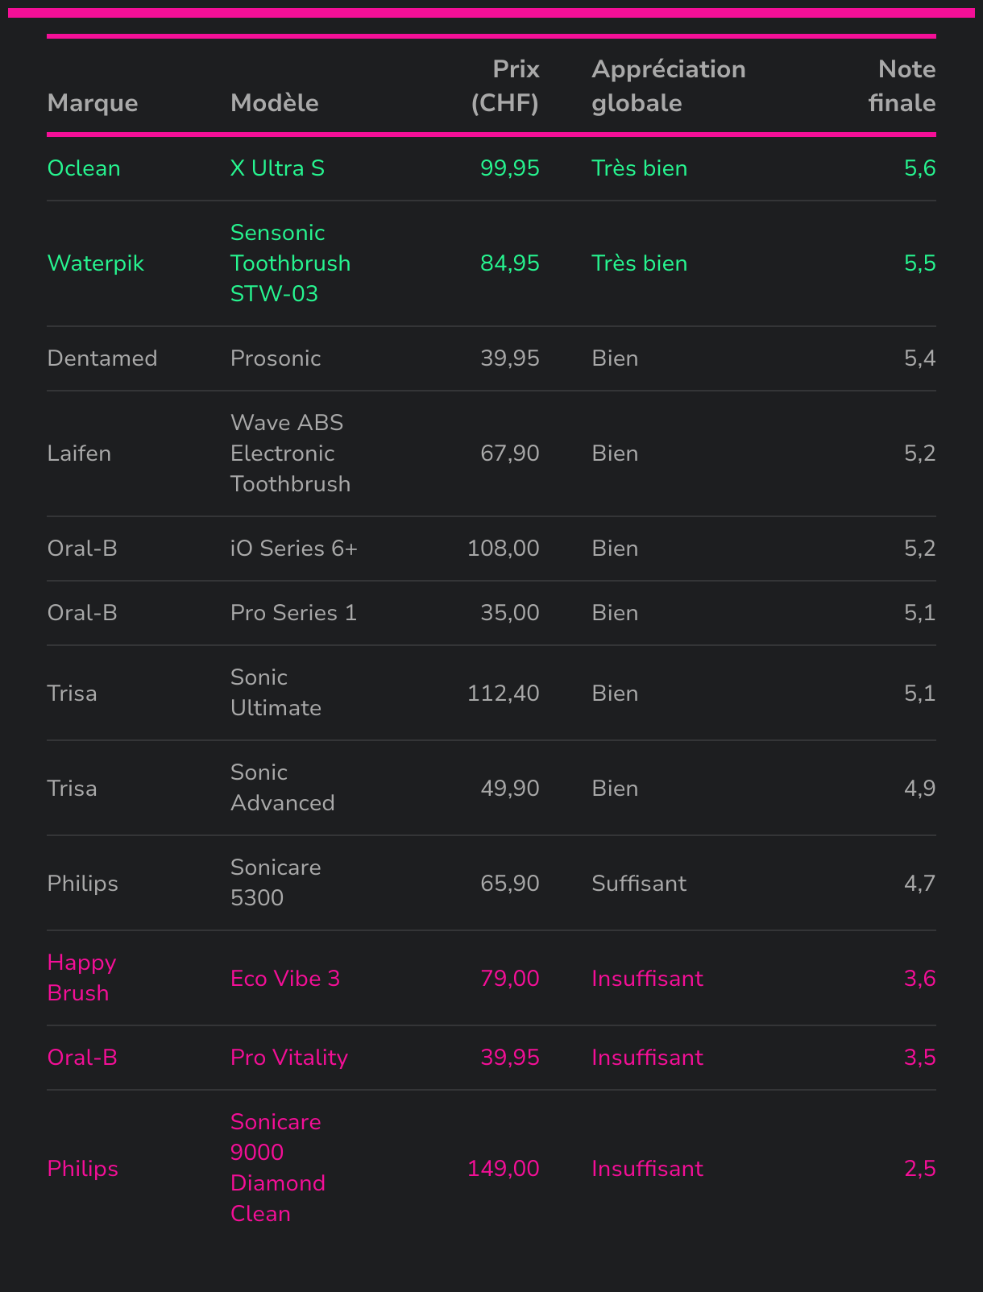
Task: Click the Prix (CHF) column header
Action: (505, 86)
